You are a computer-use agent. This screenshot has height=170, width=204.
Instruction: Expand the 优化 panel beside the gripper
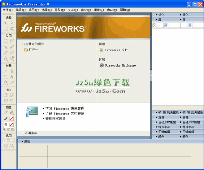(x=157, y=15)
